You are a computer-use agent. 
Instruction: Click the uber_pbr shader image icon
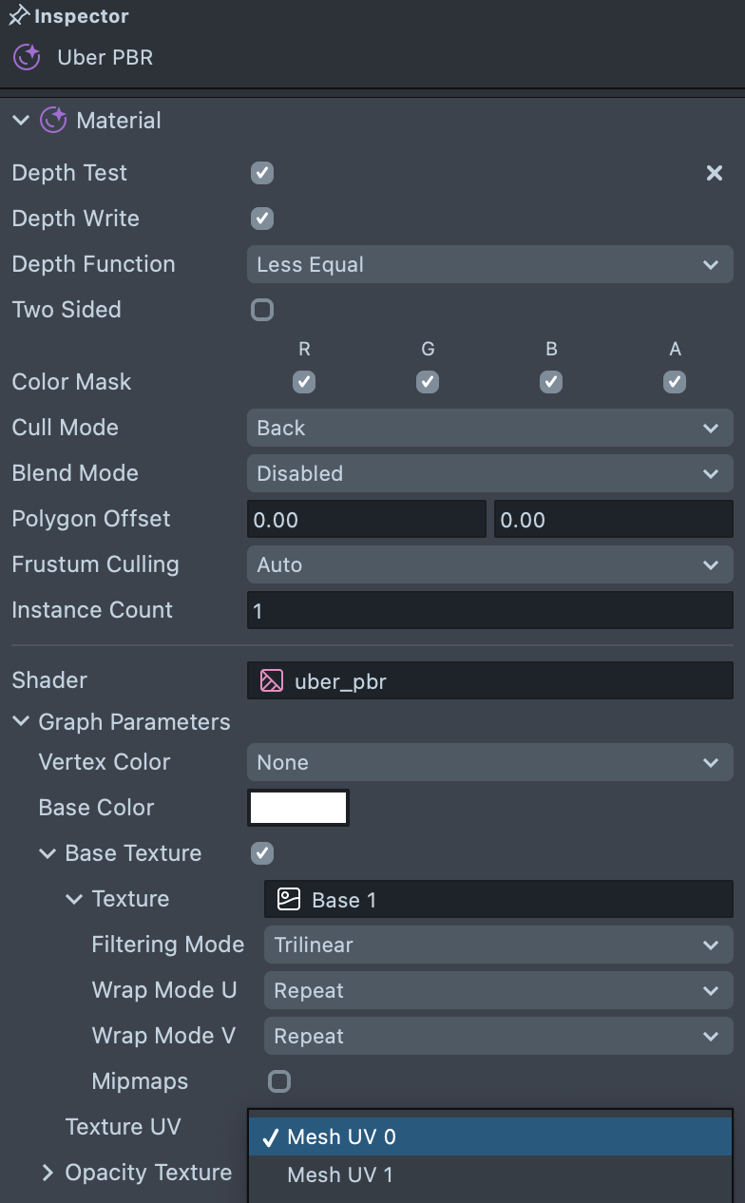[x=272, y=680]
